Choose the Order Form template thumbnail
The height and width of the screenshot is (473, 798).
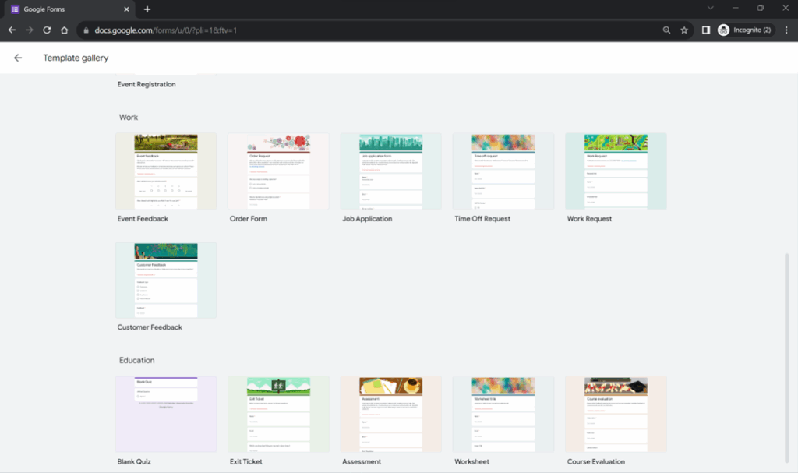coord(278,171)
